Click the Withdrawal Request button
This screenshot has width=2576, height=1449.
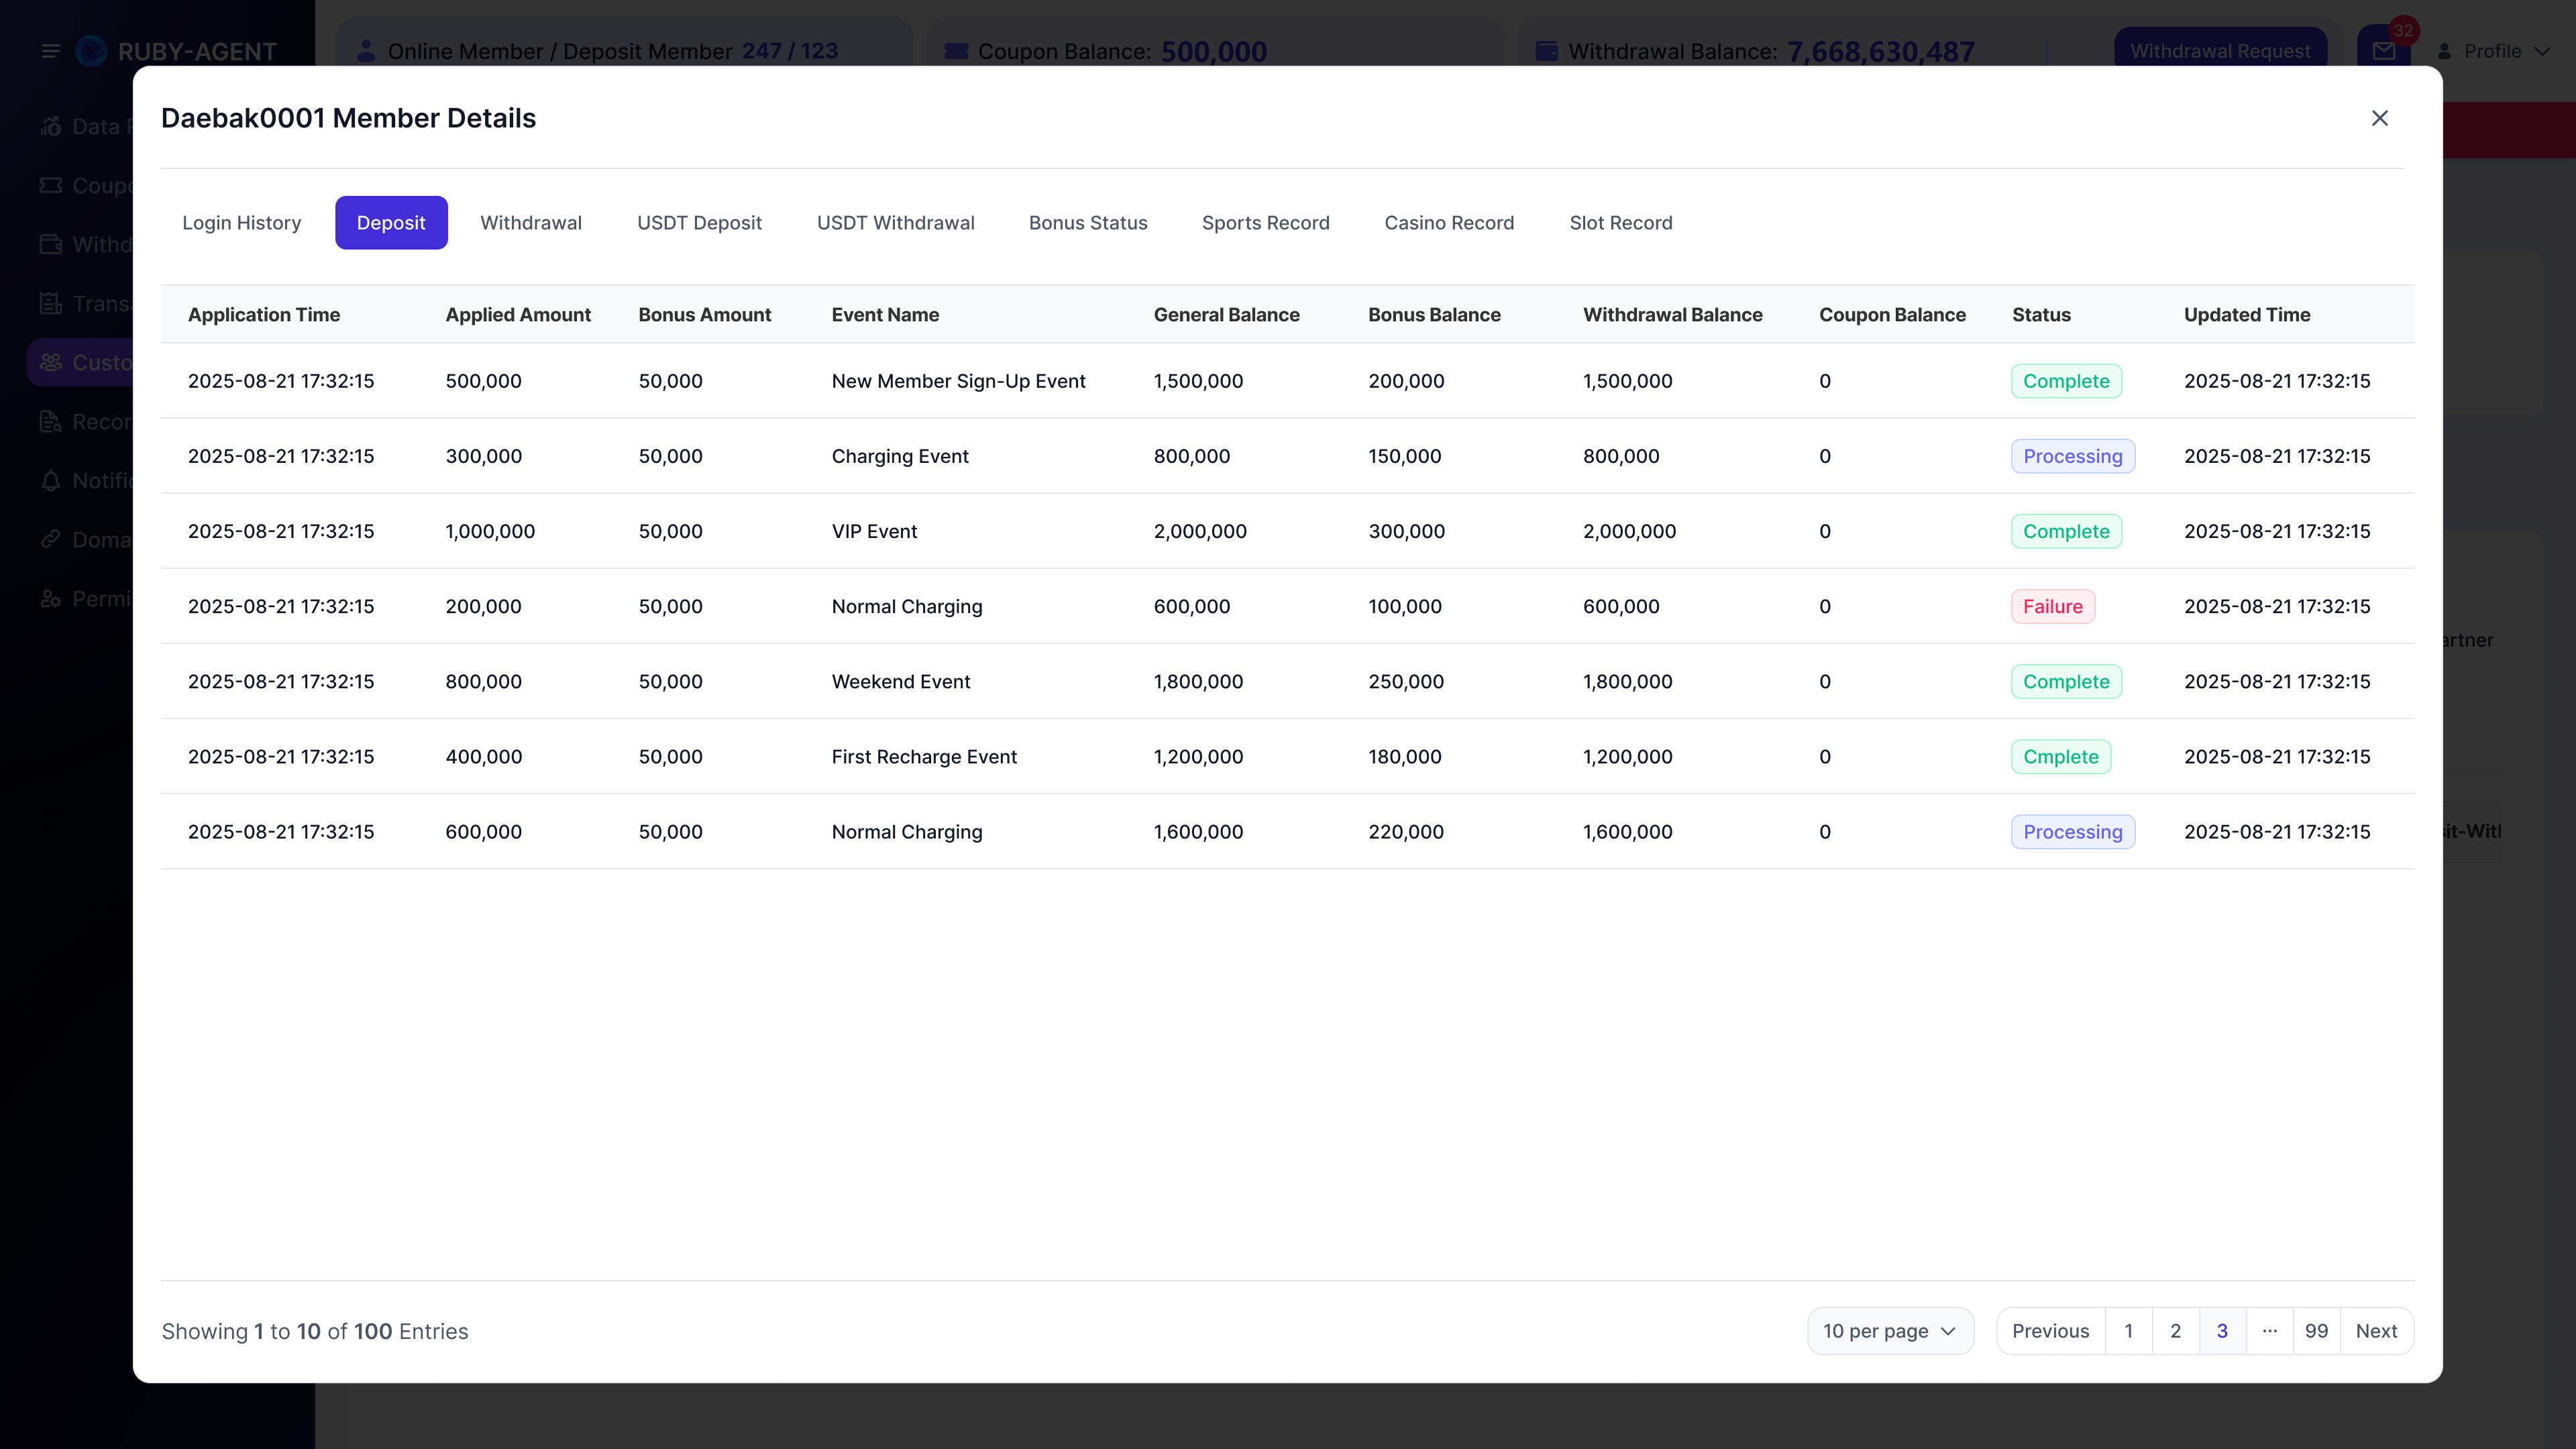pos(2220,51)
